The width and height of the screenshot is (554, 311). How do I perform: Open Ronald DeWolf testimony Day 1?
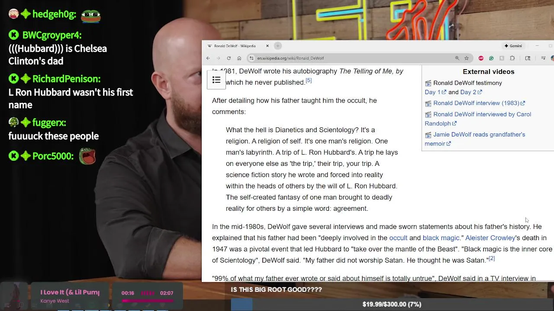tap(435, 92)
